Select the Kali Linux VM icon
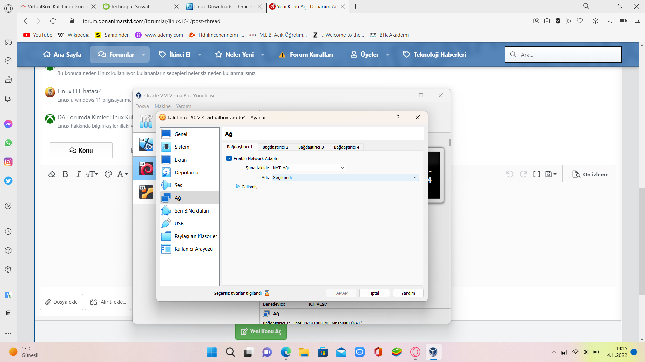The image size is (645, 362). click(x=146, y=169)
